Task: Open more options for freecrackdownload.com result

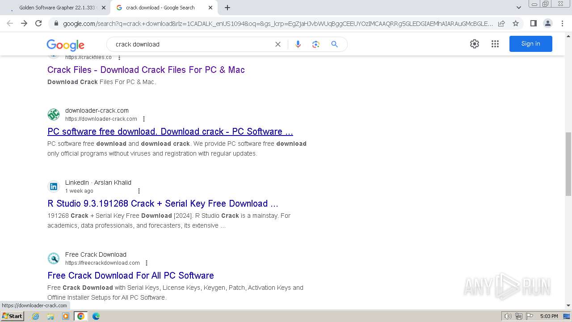Action: click(147, 263)
